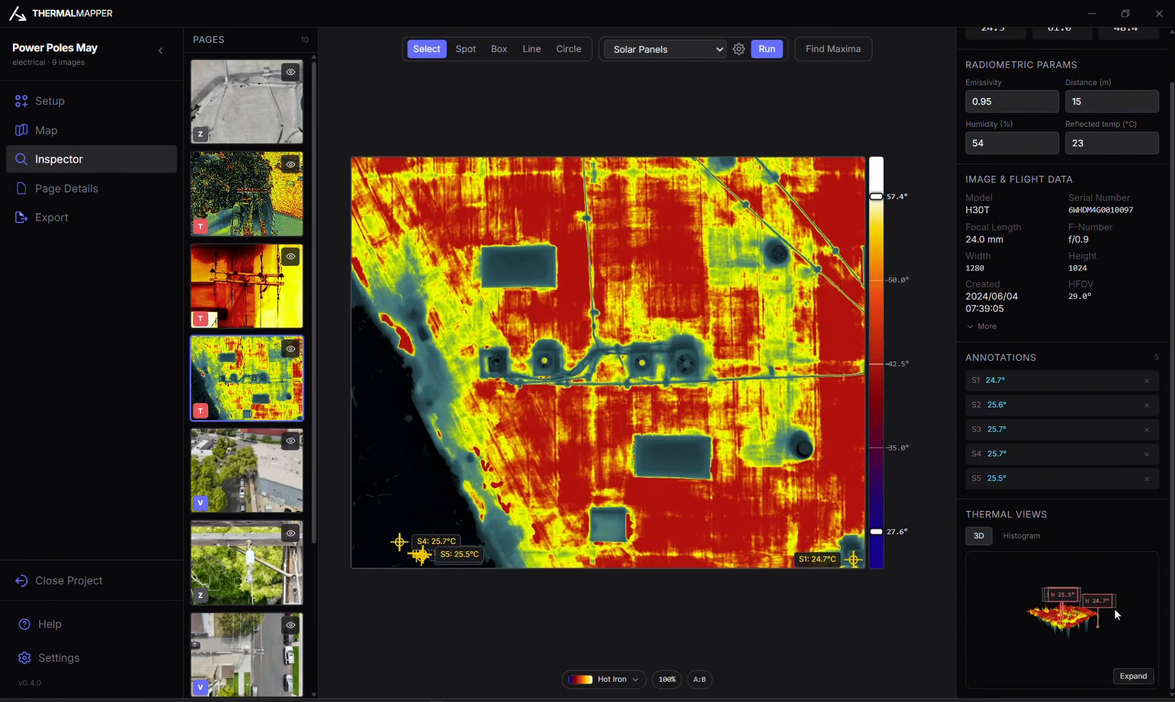
Task: Click the Settings gear icon in sidebar
Action: pos(24,658)
